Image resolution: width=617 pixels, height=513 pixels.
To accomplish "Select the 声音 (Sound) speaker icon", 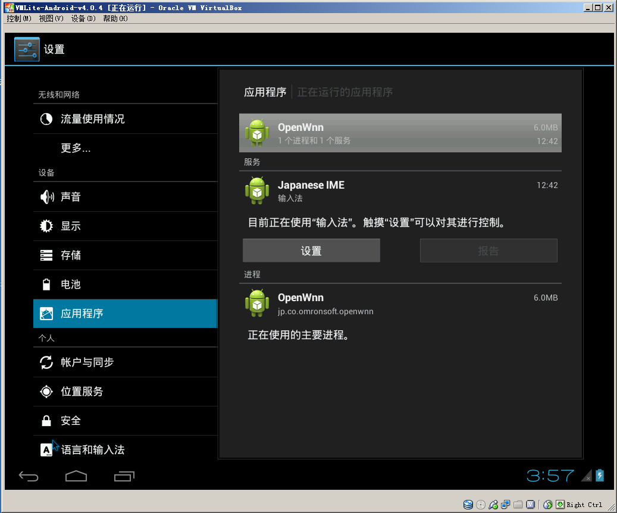I will coord(46,196).
